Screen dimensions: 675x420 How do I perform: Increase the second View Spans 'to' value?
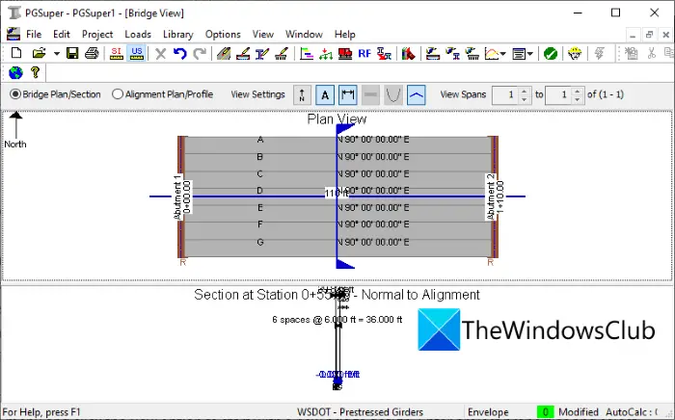578,91
